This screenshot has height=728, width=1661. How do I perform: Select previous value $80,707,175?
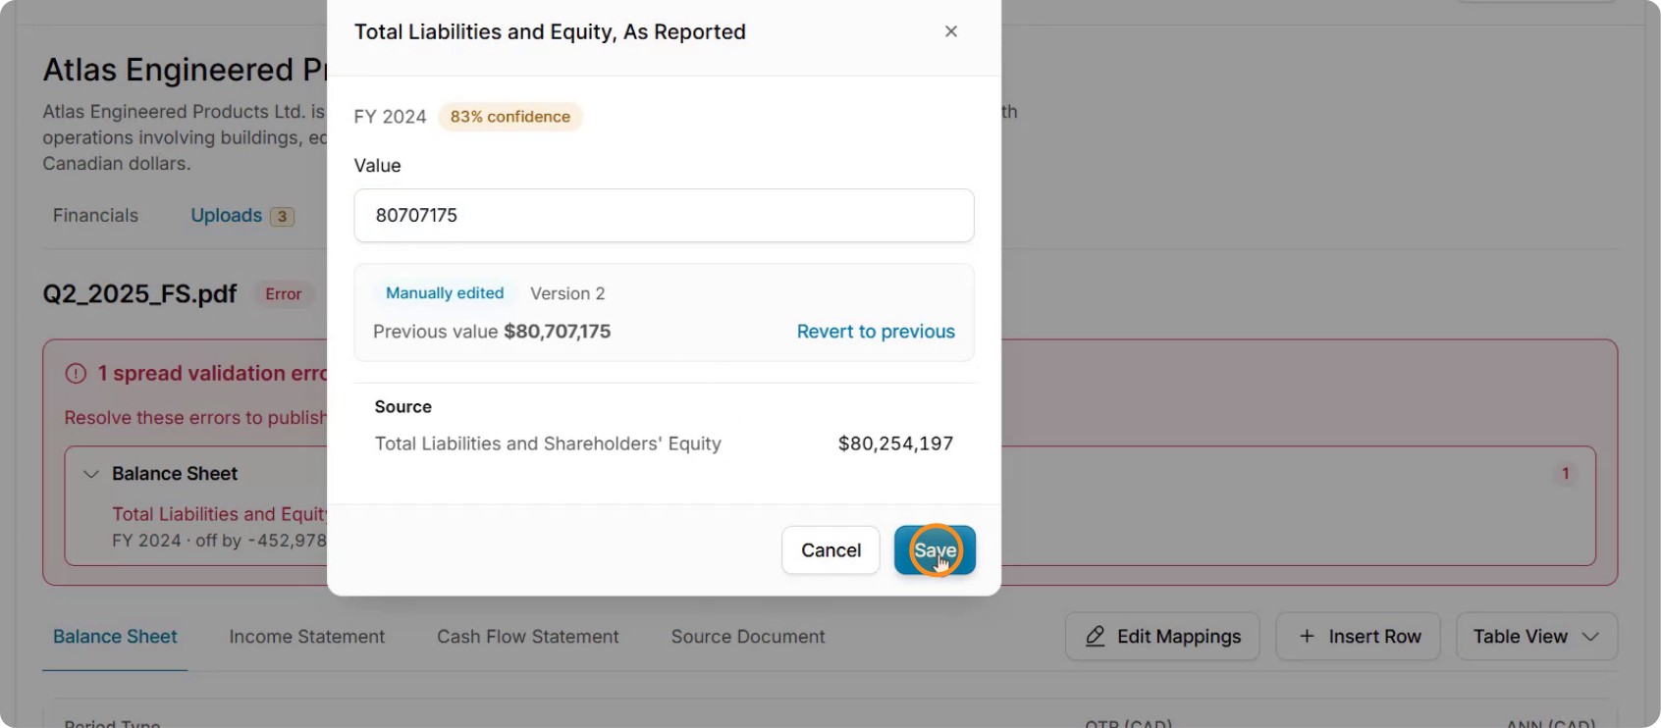pos(557,332)
